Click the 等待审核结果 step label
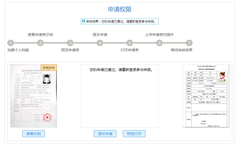The width and height of the screenshot is (237, 144). pyautogui.click(x=181, y=50)
